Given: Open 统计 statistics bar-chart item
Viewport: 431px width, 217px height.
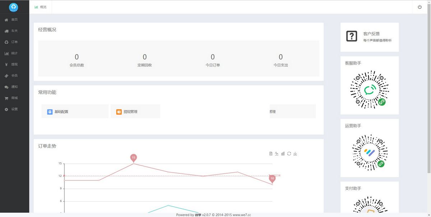Looking at the screenshot, I should point(14,53).
